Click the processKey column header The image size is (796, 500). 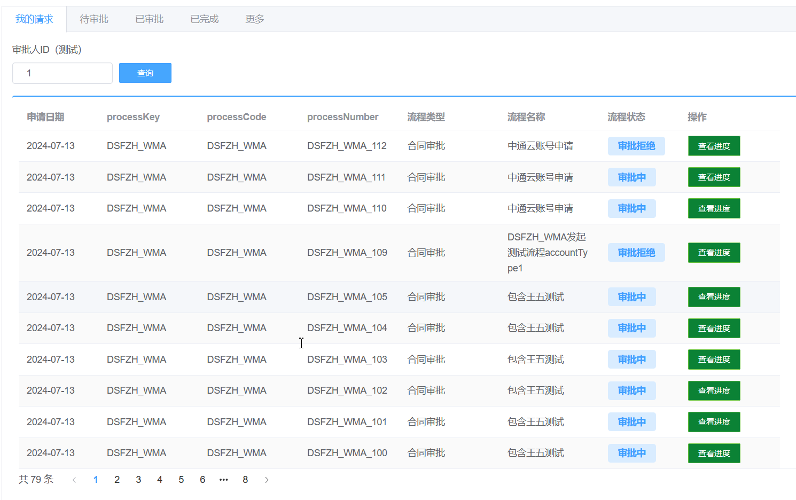point(133,117)
